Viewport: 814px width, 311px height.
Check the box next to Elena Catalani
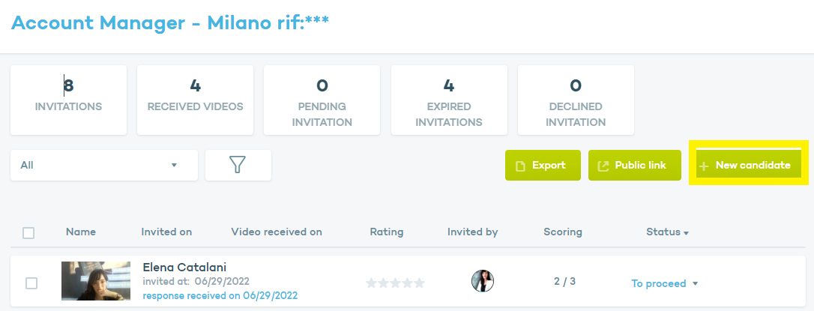(x=31, y=283)
